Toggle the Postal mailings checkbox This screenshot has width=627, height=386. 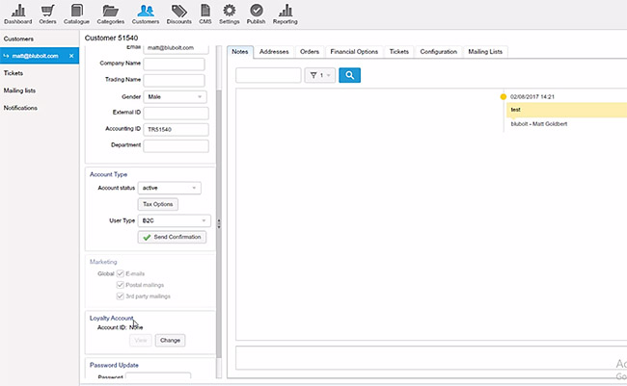pyautogui.click(x=121, y=285)
